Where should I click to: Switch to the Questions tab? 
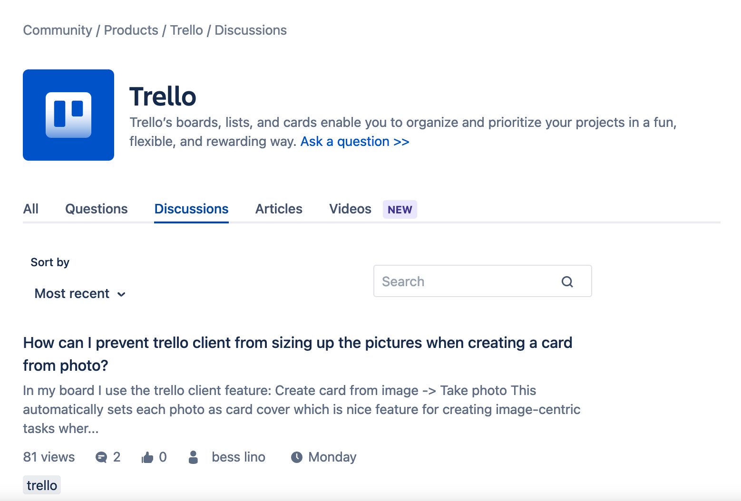point(97,209)
